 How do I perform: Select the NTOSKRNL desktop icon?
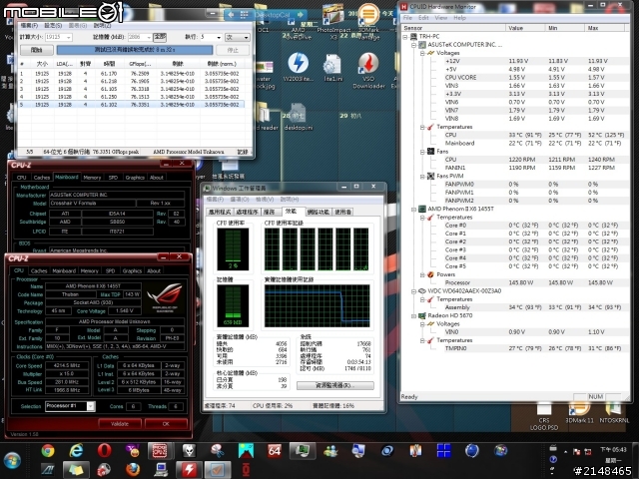(x=615, y=413)
